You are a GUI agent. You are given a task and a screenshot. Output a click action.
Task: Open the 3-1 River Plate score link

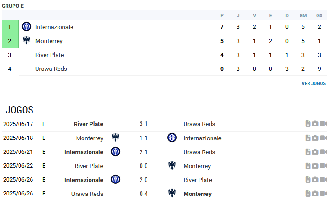pyautogui.click(x=143, y=124)
